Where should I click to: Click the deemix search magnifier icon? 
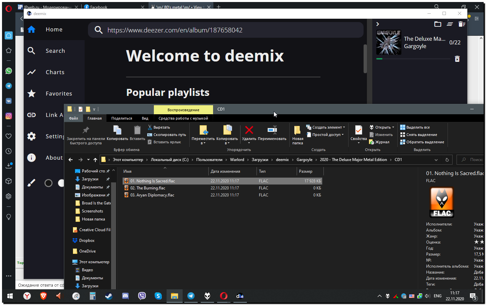[x=98, y=30]
